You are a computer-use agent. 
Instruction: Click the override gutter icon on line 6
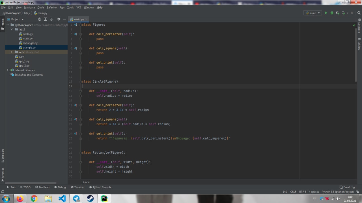tap(76, 48)
